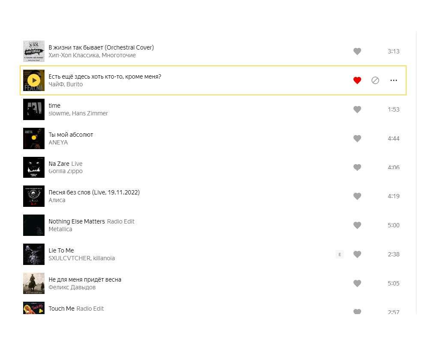Heart 'Не для меня придёт весна'
Viewport: 446px width, 350px height.
pyautogui.click(x=357, y=283)
